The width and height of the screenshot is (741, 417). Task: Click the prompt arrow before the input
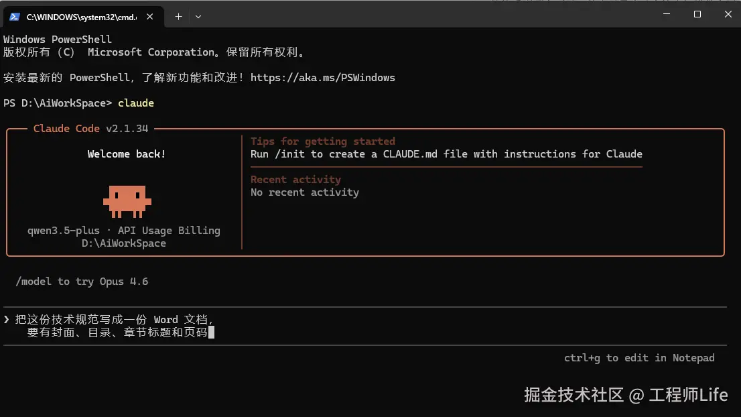point(7,320)
